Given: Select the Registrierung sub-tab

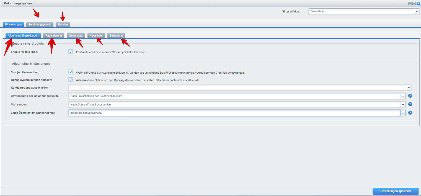Looking at the screenshot, I should point(54,35).
